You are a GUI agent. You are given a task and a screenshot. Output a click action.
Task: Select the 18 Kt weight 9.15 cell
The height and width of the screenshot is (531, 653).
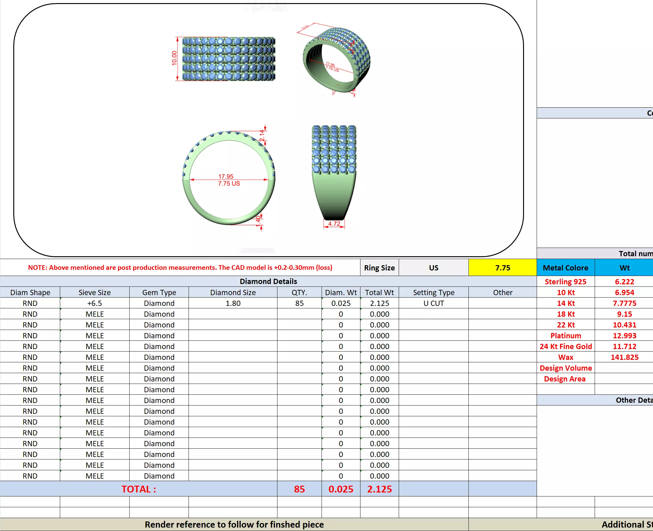pos(624,314)
